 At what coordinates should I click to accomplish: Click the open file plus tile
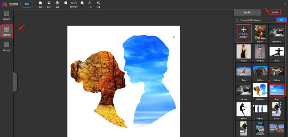coord(244,33)
